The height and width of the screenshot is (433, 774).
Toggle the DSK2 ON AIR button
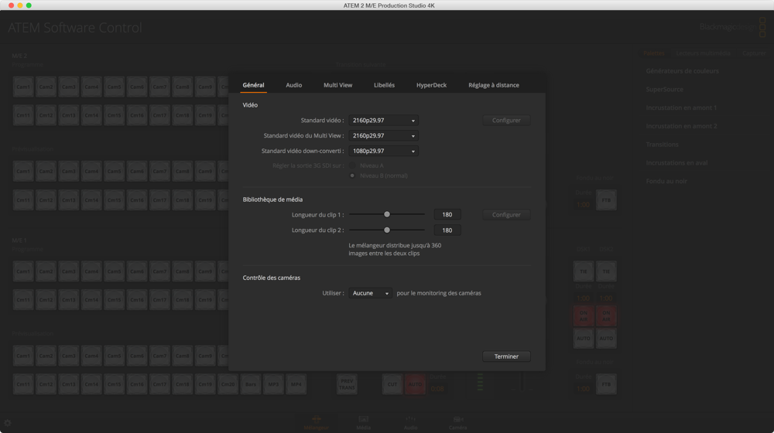pos(606,316)
